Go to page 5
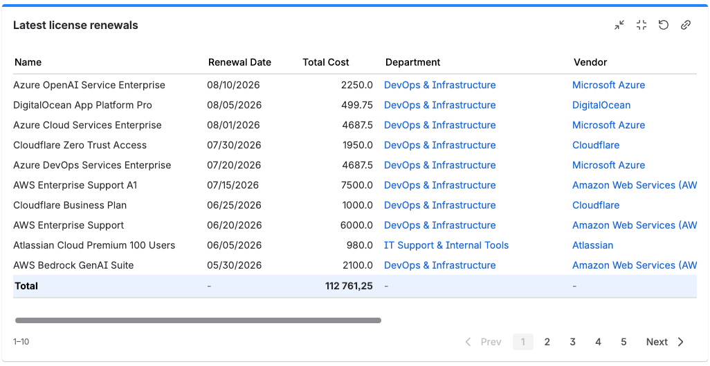 click(x=623, y=342)
